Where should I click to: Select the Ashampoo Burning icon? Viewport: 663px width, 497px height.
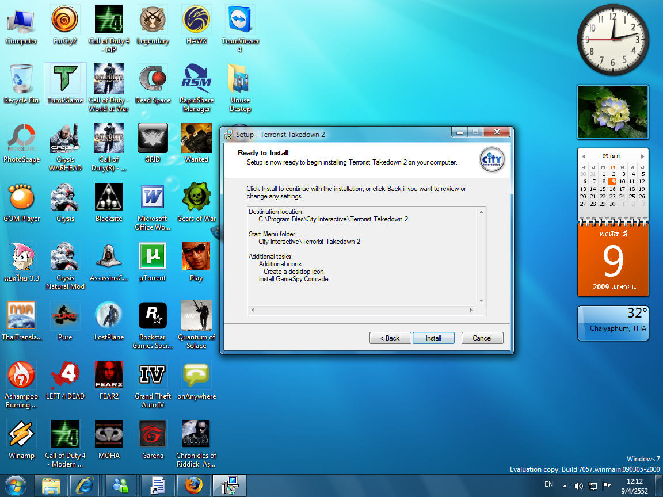coord(21,384)
